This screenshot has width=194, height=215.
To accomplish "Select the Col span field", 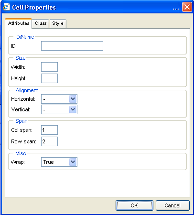I will point(49,130).
